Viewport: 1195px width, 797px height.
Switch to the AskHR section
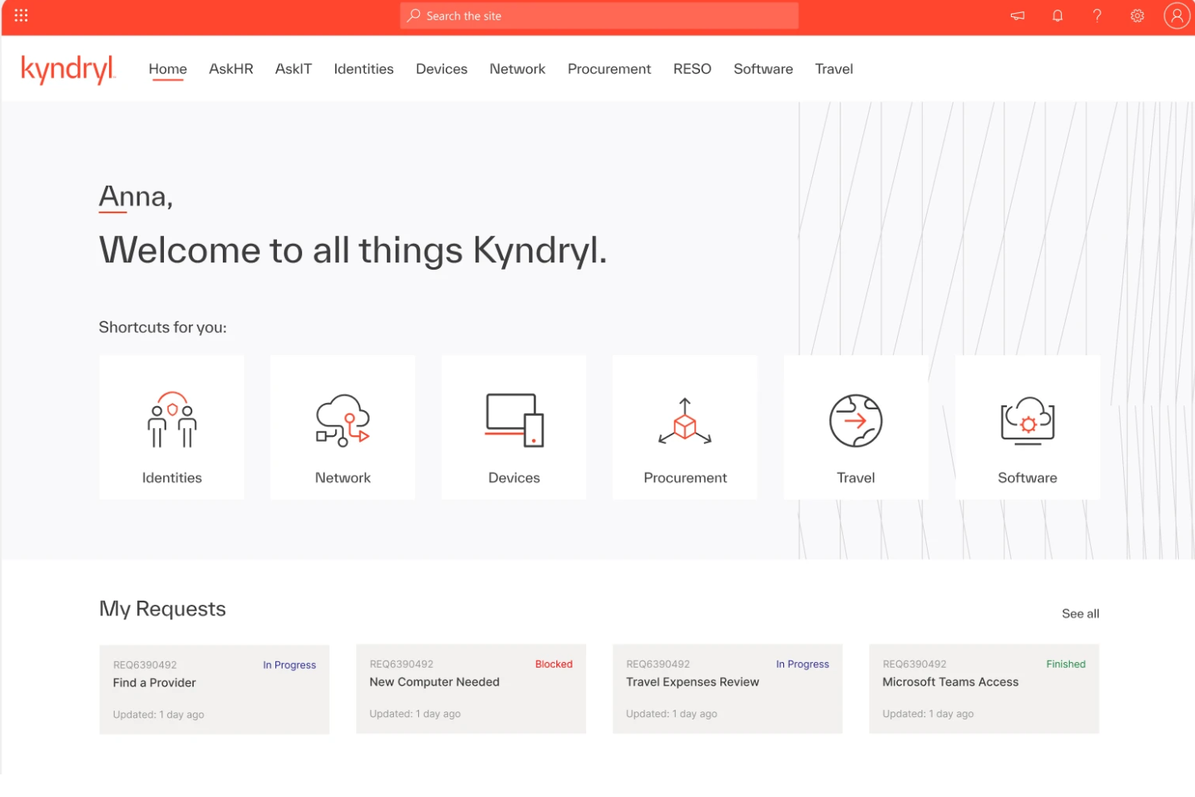(x=231, y=69)
